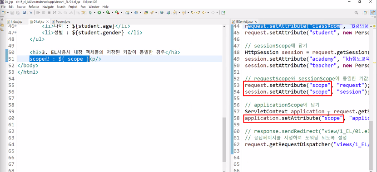Screen dimensions: 377x172
Task: Expand the Back history dropdown arrow
Action: coord(208,13)
